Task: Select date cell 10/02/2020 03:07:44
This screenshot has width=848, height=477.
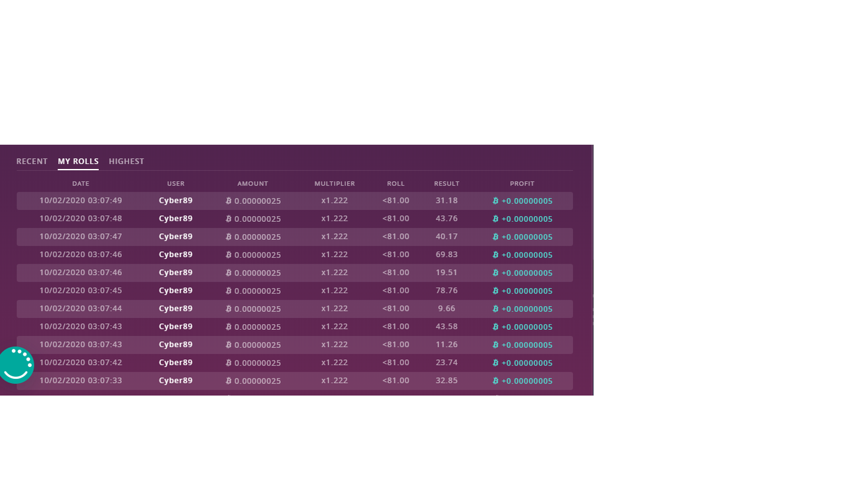Action: [x=81, y=308]
